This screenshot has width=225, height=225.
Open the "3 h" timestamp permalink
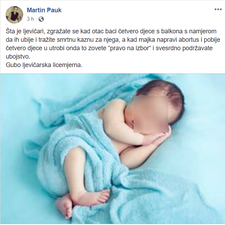tap(30, 19)
